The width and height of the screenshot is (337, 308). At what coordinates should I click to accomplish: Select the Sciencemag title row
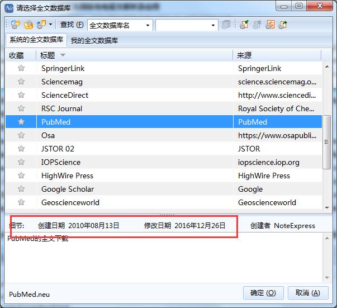[135, 82]
